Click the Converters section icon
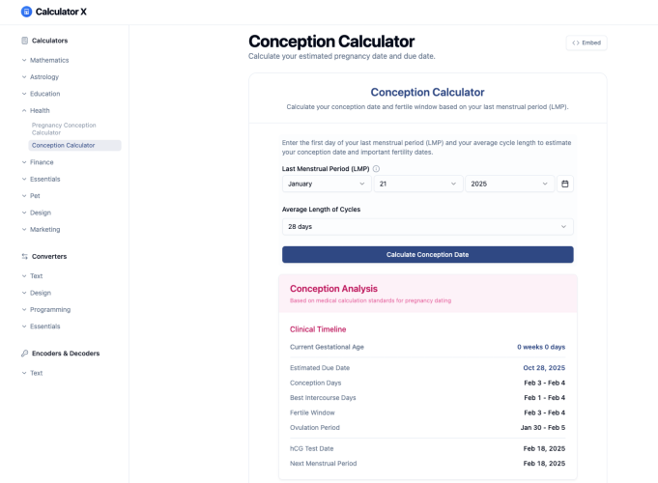The image size is (658, 483). [x=25, y=256]
